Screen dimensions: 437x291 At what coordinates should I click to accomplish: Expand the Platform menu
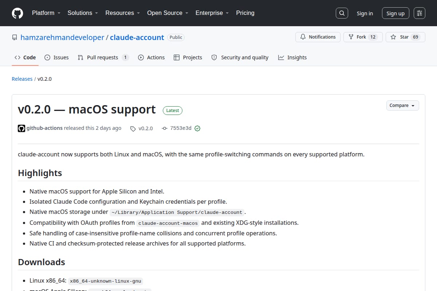click(x=46, y=13)
